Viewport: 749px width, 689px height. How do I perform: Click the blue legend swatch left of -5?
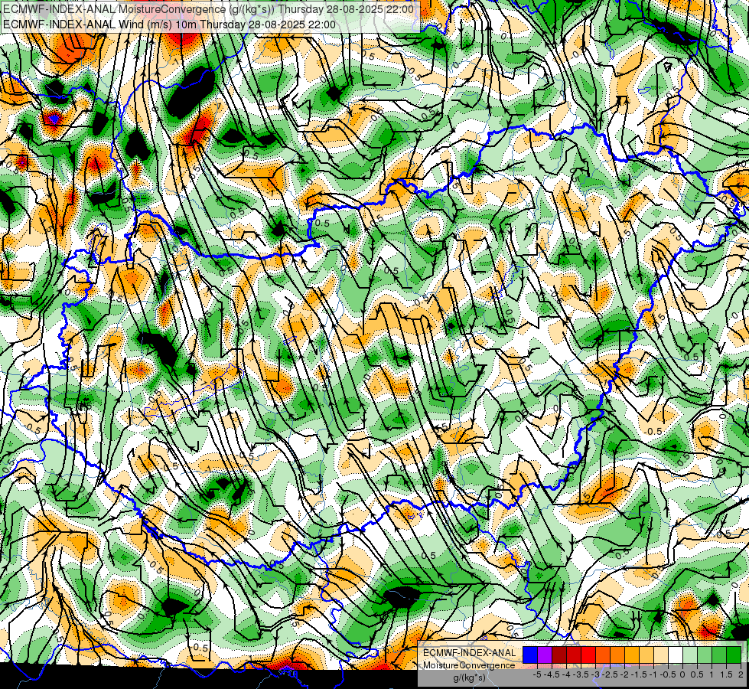[530, 655]
